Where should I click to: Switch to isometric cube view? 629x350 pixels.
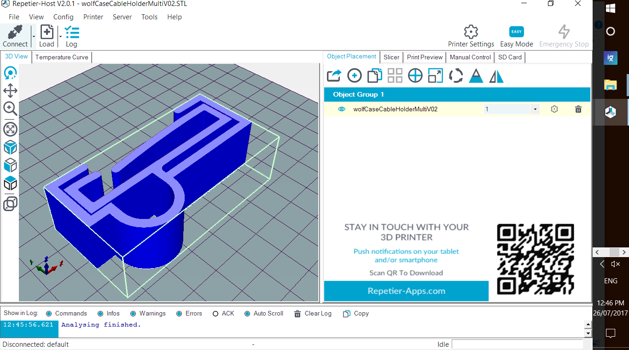(10, 147)
